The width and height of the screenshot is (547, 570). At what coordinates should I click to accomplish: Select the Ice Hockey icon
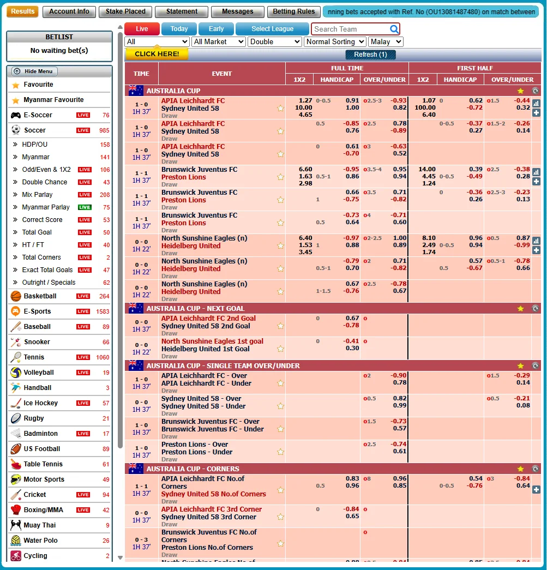(16, 403)
